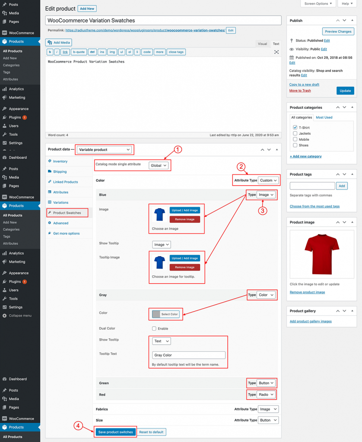
Task: Switch to the Text editor tab
Action: 276,44
